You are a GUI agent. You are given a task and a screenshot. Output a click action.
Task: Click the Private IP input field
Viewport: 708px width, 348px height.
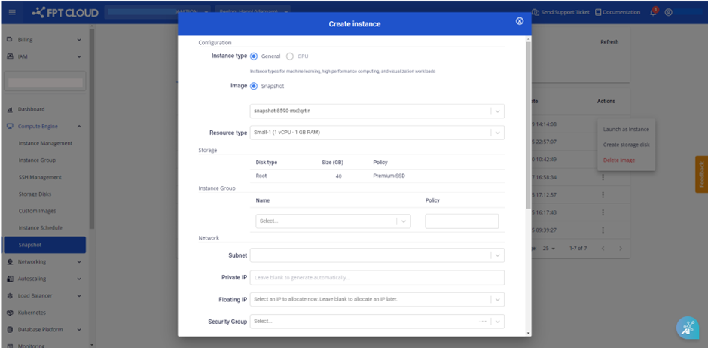pyautogui.click(x=377, y=278)
